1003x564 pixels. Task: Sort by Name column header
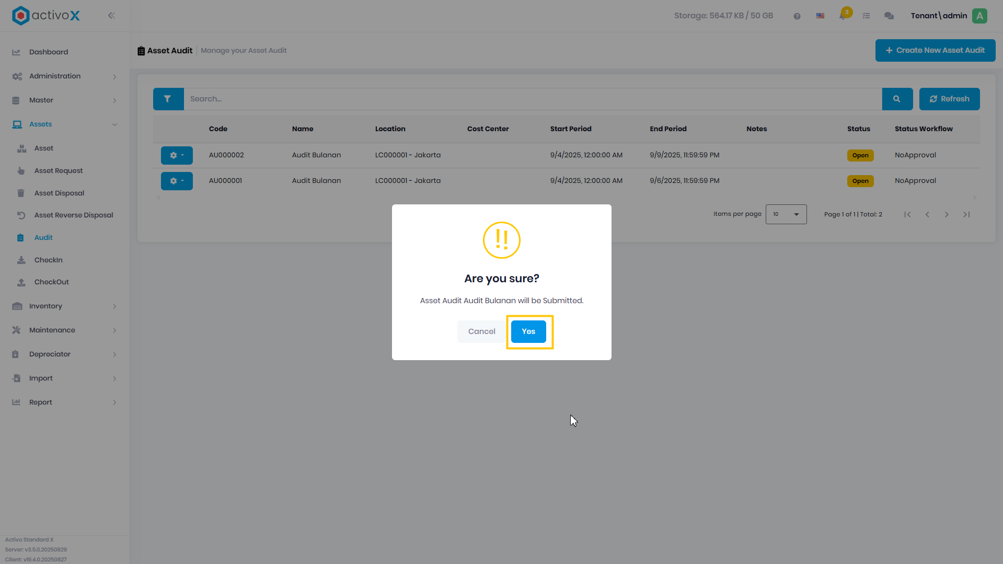[303, 129]
